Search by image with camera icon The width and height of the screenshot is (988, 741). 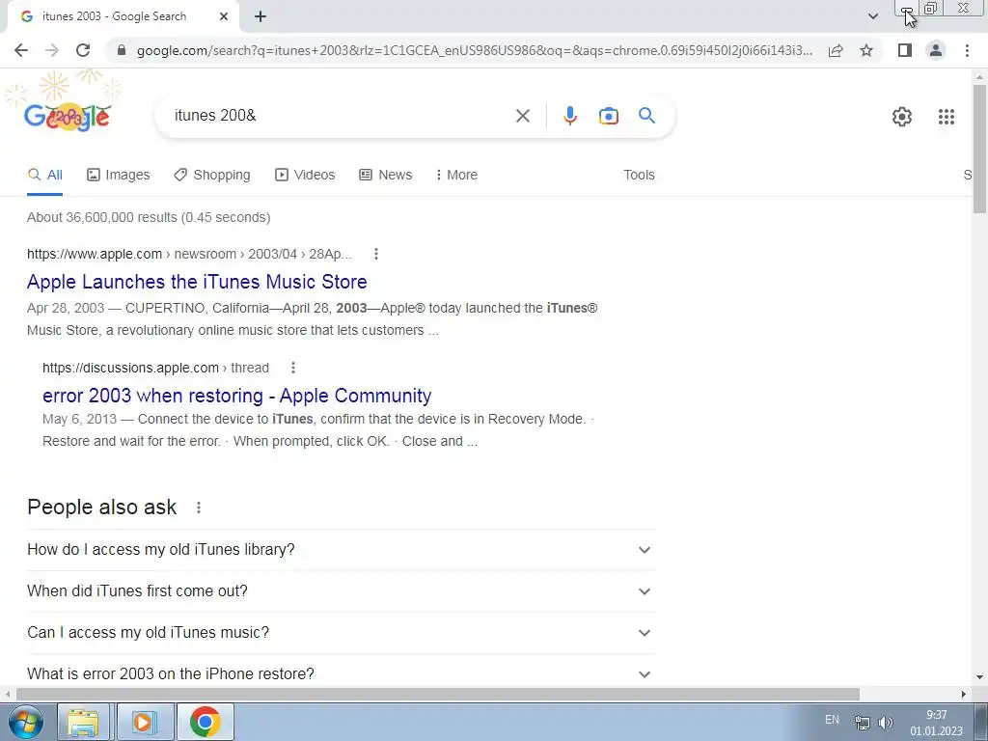pyautogui.click(x=608, y=116)
